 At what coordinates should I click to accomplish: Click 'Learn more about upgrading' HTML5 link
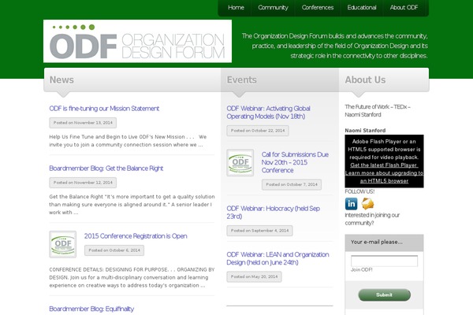click(384, 177)
